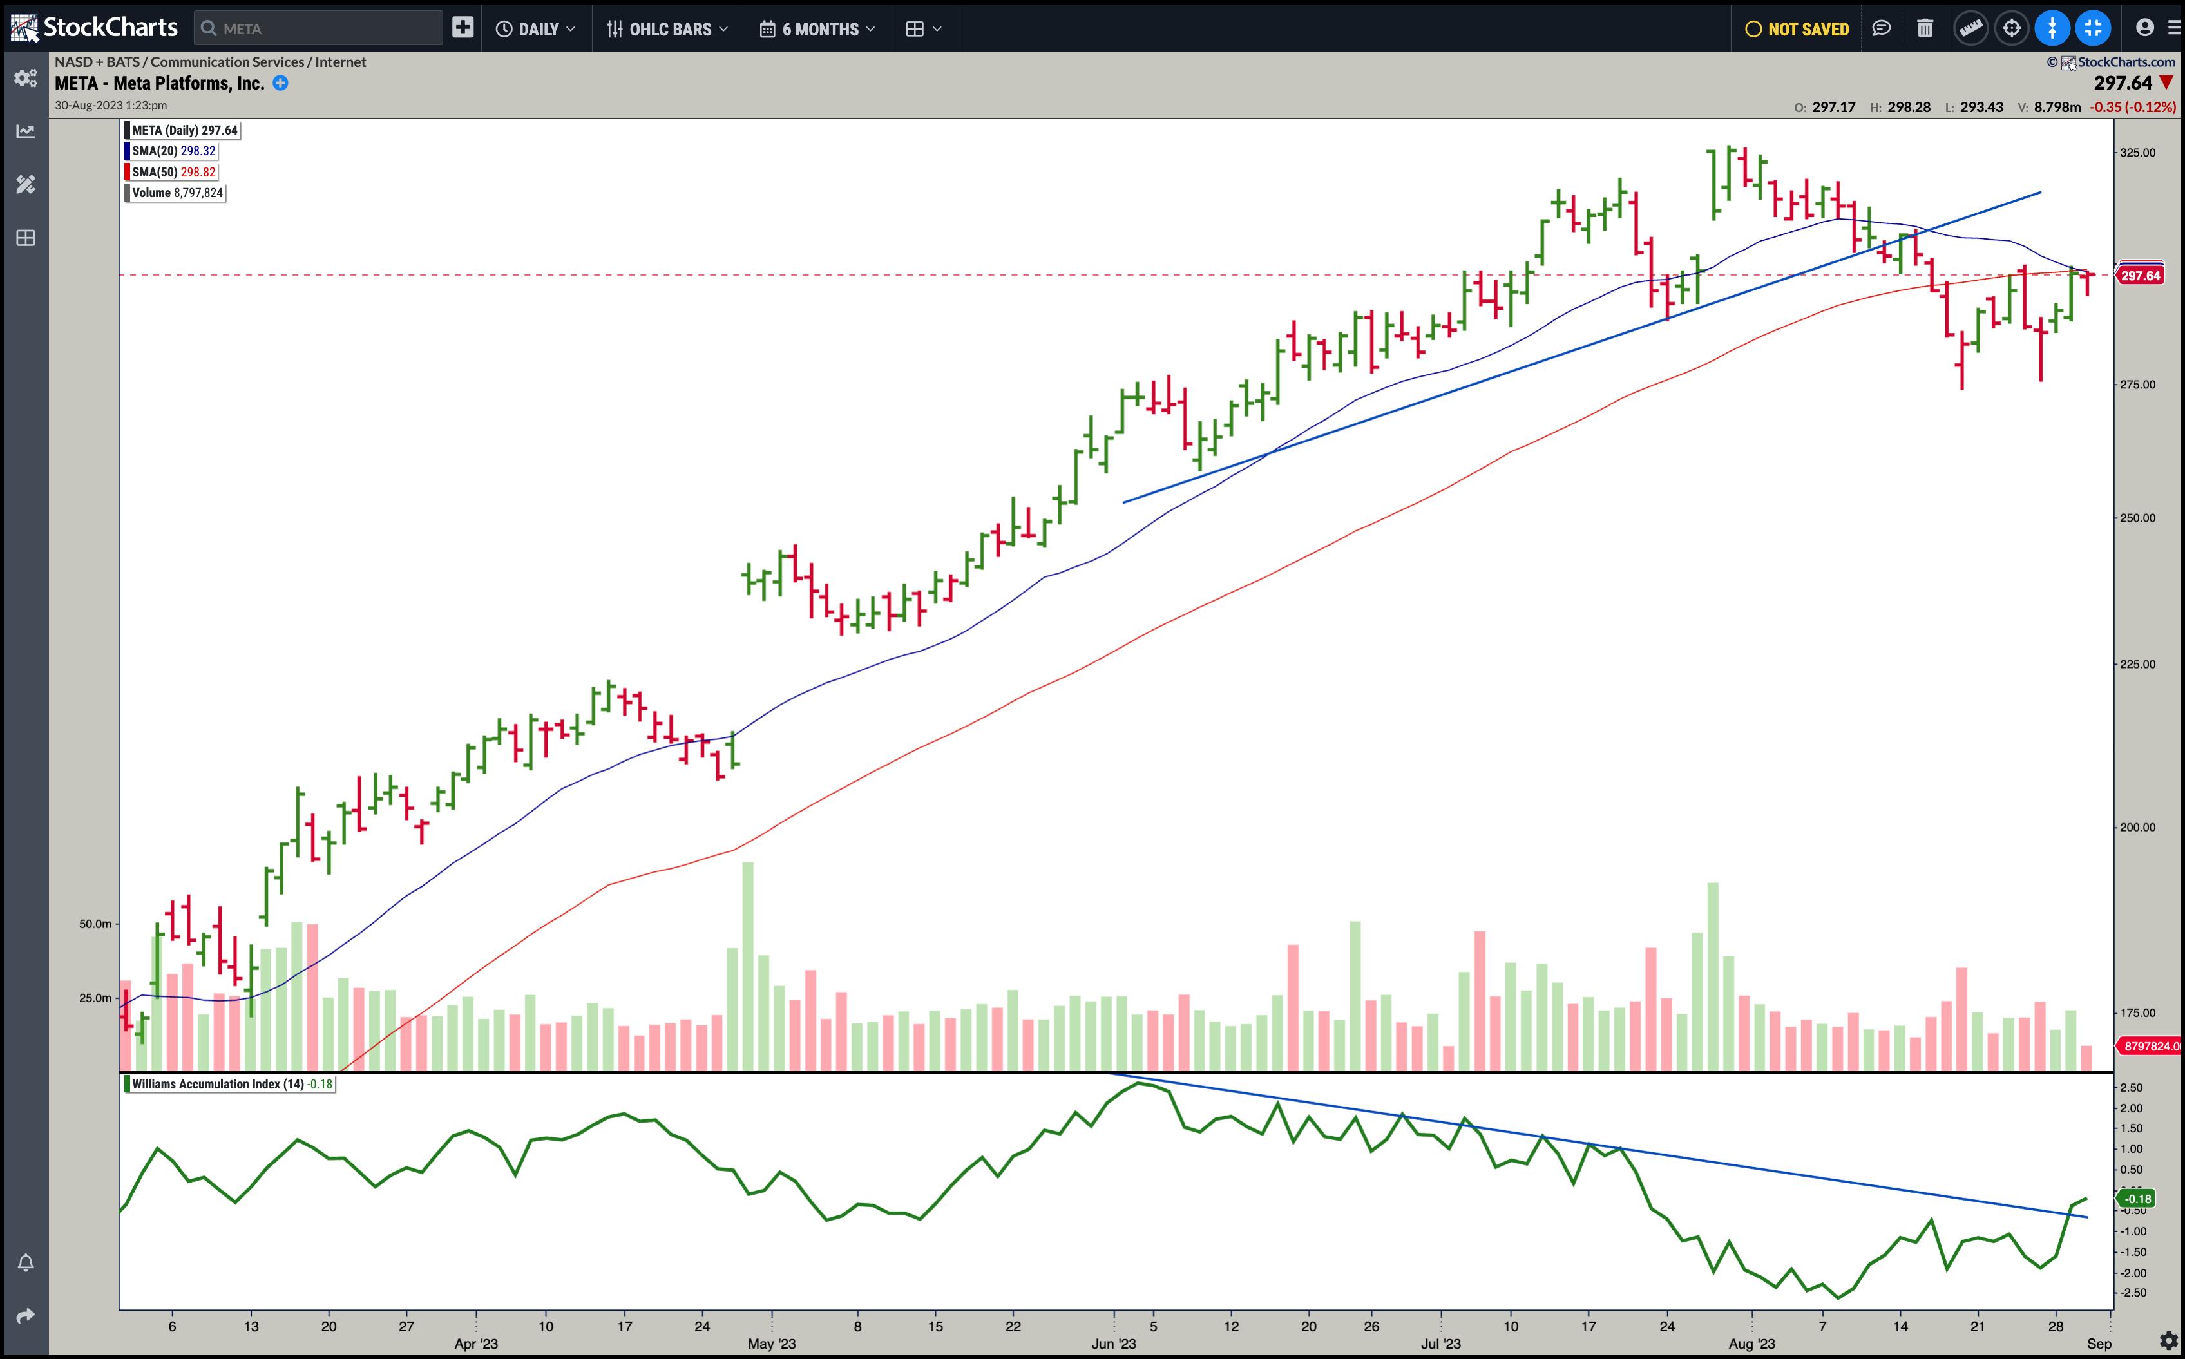Click the user account profile icon
The image size is (2185, 1359).
click(2144, 28)
